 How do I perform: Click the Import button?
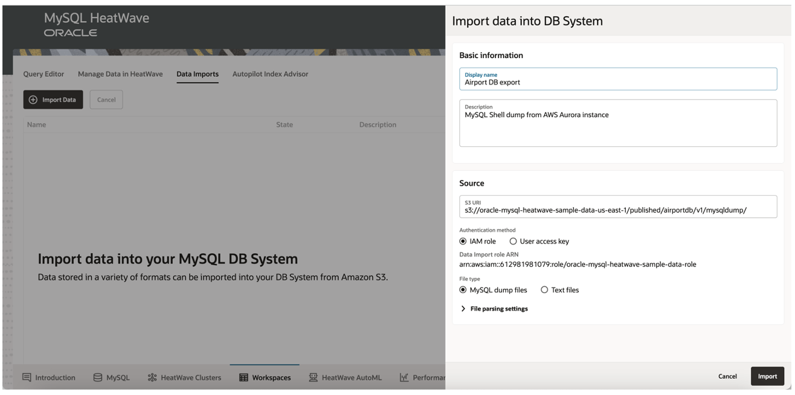[x=767, y=376]
